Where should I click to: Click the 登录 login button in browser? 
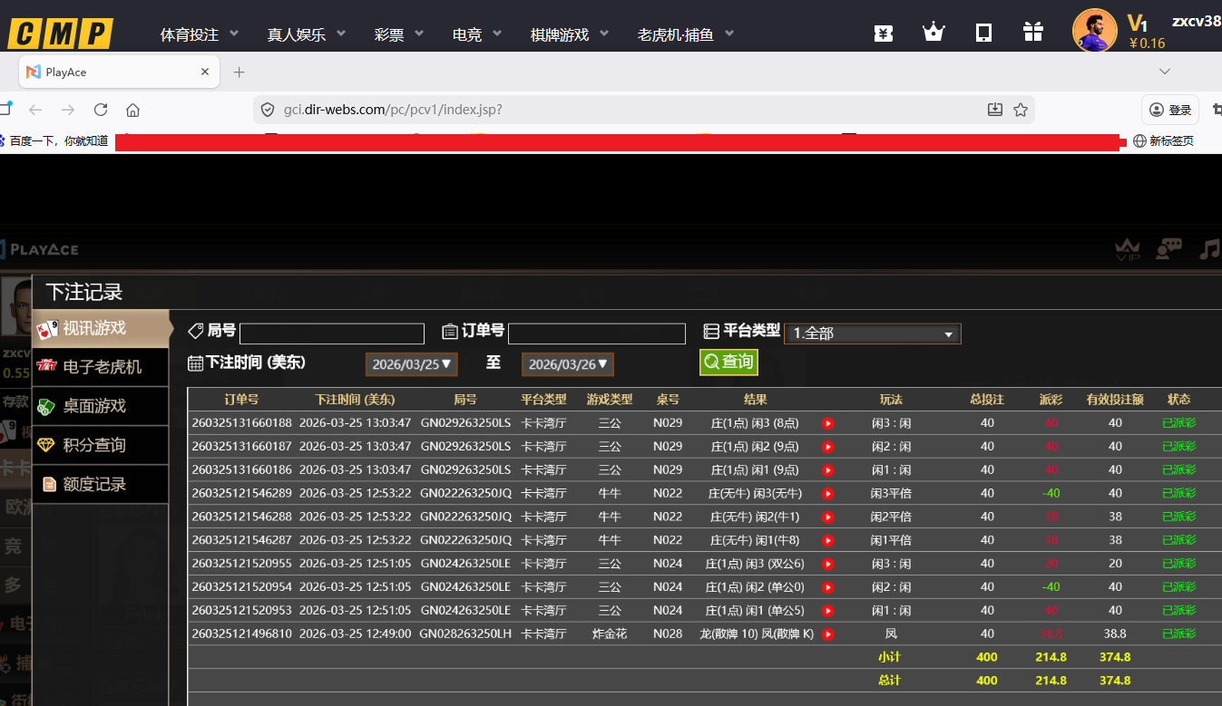point(1170,110)
